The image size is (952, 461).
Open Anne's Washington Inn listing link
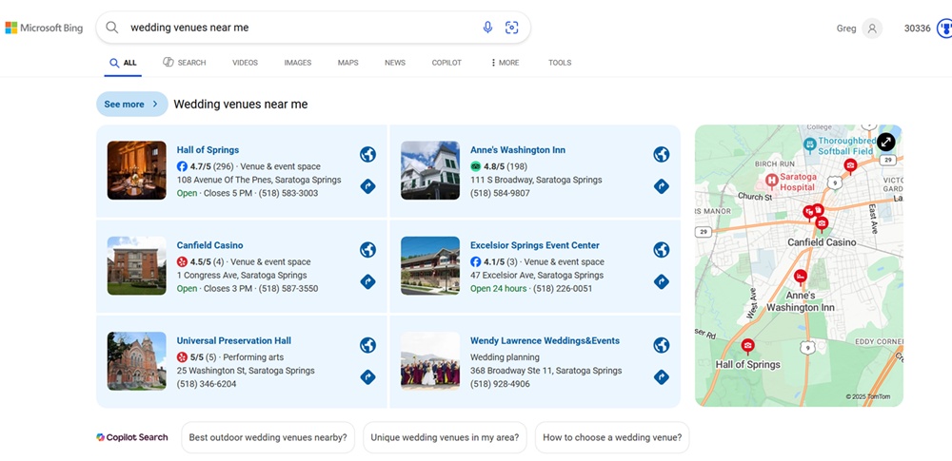pos(518,150)
